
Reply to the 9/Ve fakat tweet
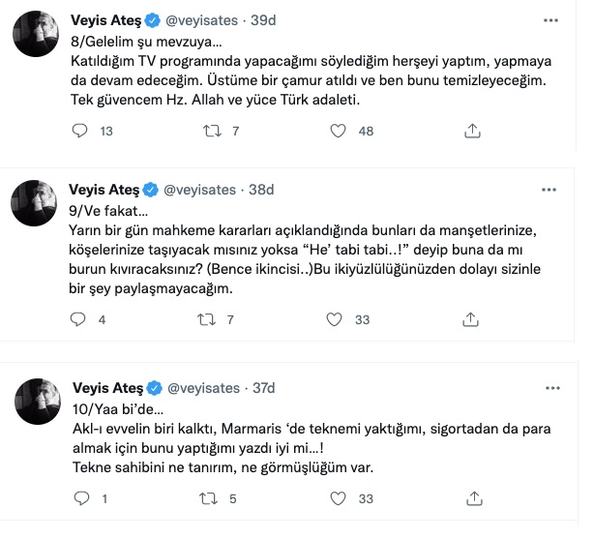81,318
